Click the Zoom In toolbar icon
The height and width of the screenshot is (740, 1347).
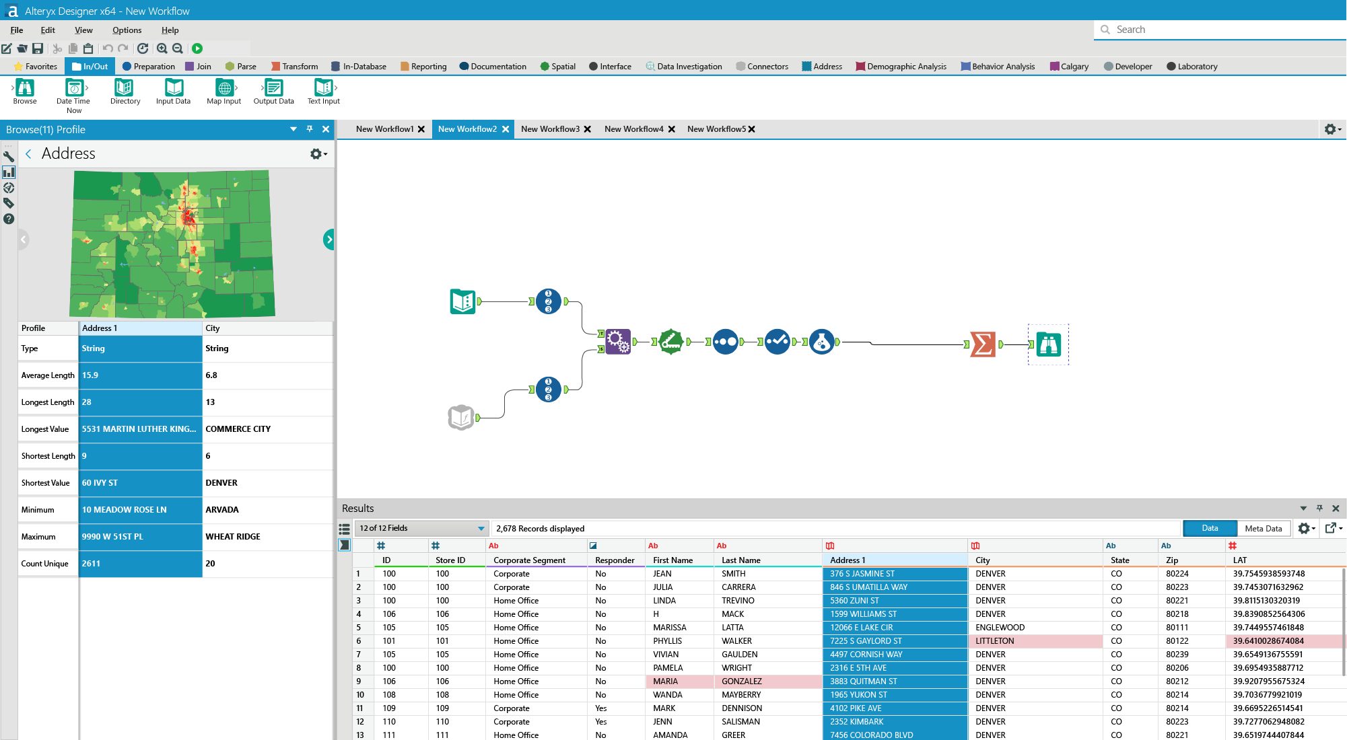[x=162, y=48]
